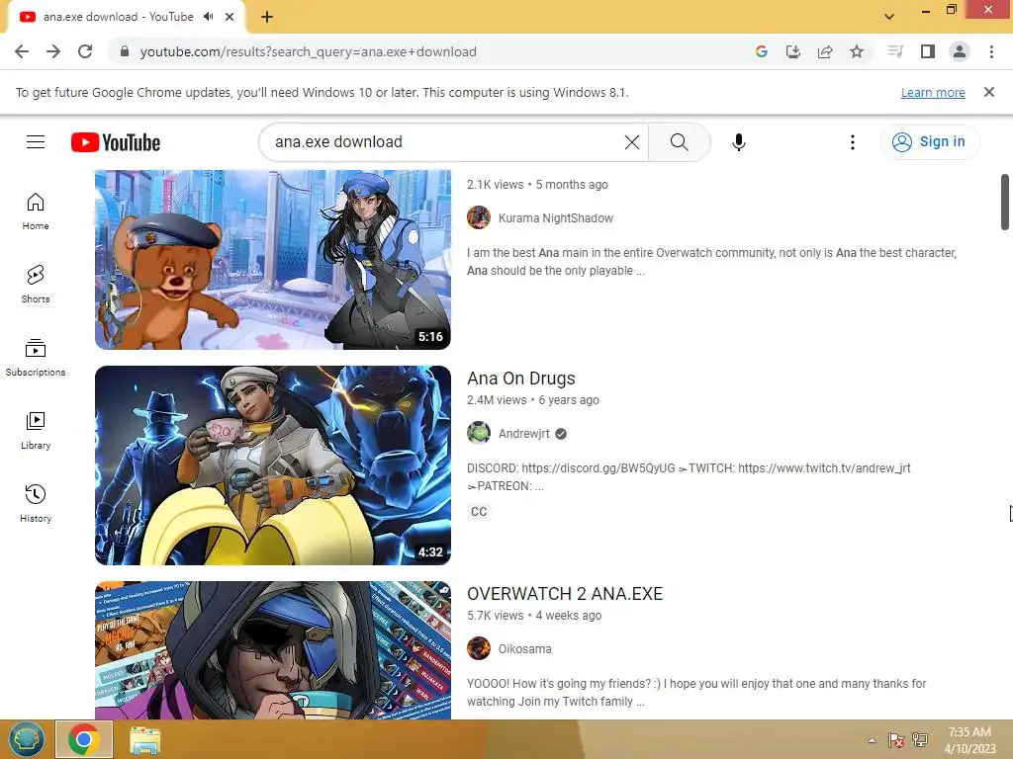Open Chrome three-dot menu
The width and height of the screenshot is (1013, 759).
click(x=991, y=51)
